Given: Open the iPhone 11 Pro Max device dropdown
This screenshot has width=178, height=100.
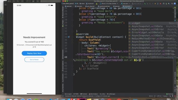Looking at the screenshot, I should [x=109, y=4].
